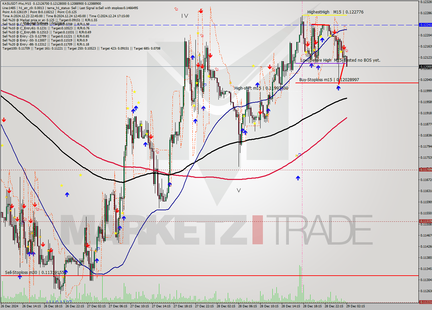Select the yellow HighestHigh line
The width and height of the screenshot is (432, 310).
pos(324,15)
